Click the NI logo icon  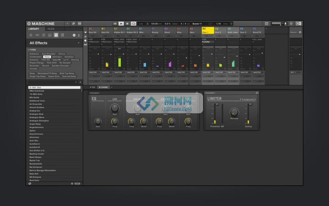(298, 24)
